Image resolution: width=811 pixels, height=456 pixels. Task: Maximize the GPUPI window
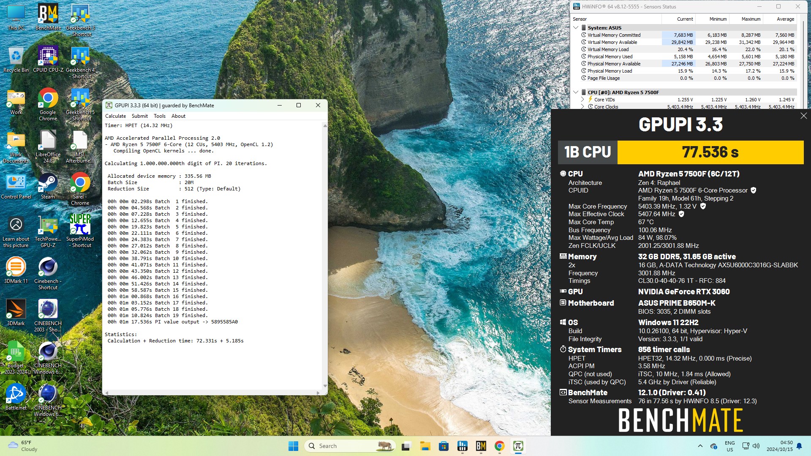(x=299, y=105)
